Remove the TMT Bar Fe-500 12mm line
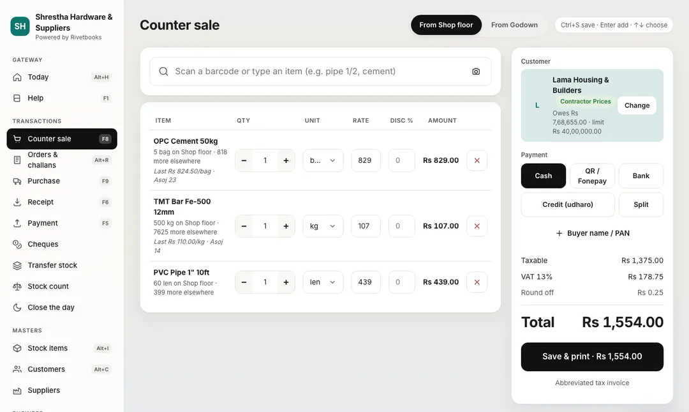The image size is (689, 412). 477,226
